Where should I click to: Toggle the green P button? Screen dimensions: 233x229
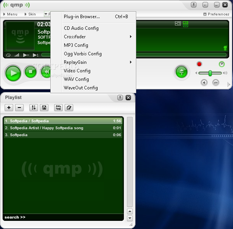click(x=222, y=64)
